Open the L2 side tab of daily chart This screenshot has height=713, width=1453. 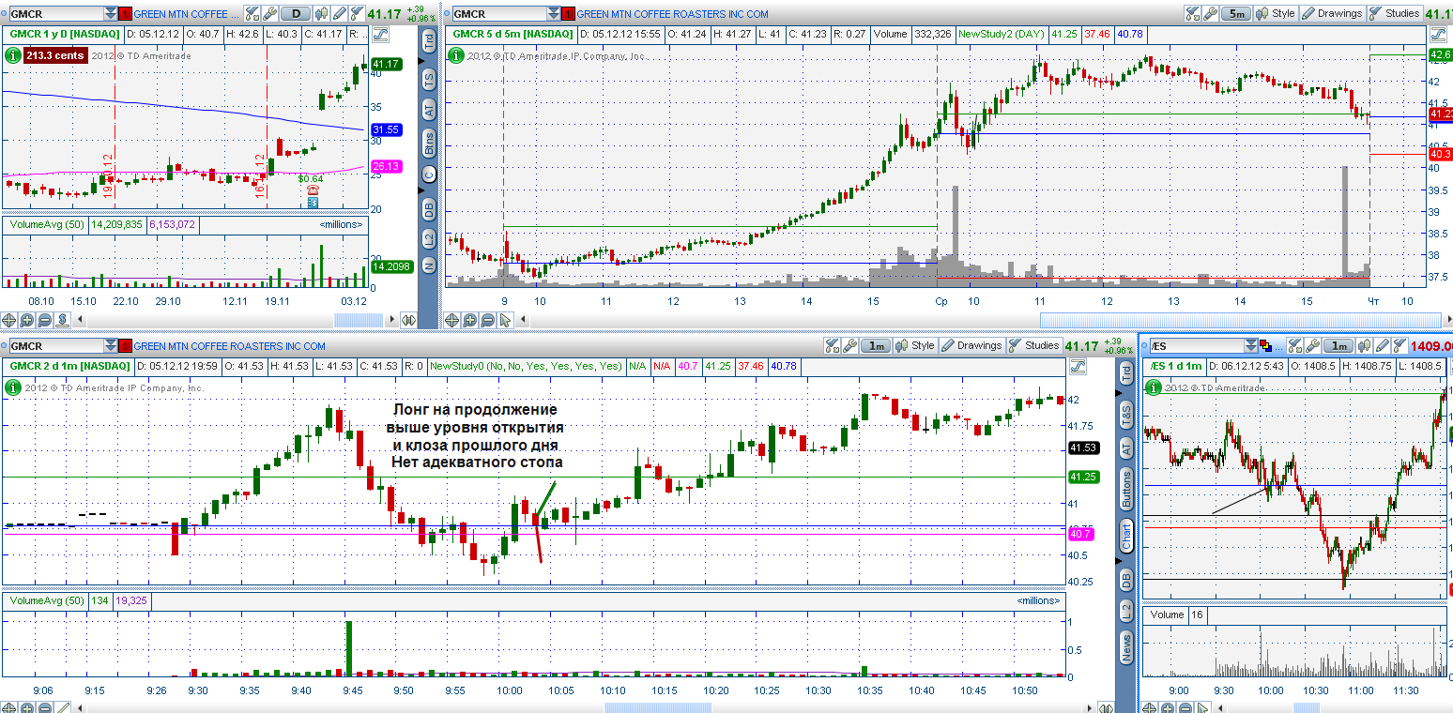pos(429,239)
